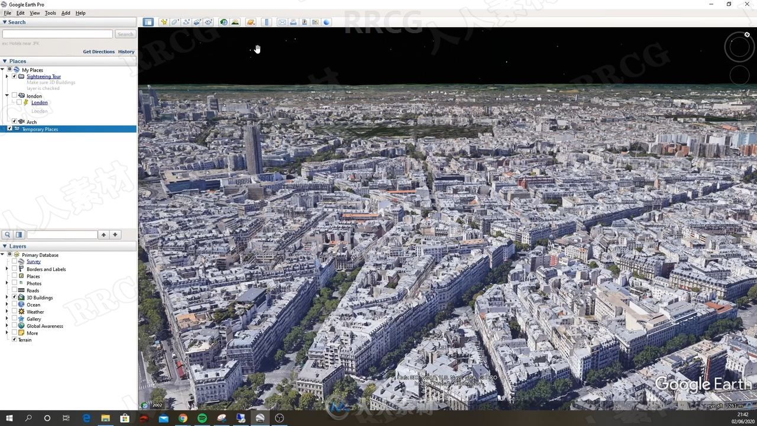757x426 pixels.
Task: Click the email envelope icon
Action: (282, 22)
